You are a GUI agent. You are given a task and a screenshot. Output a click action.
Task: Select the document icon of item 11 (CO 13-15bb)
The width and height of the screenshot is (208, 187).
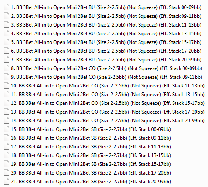[x=6, y=95]
